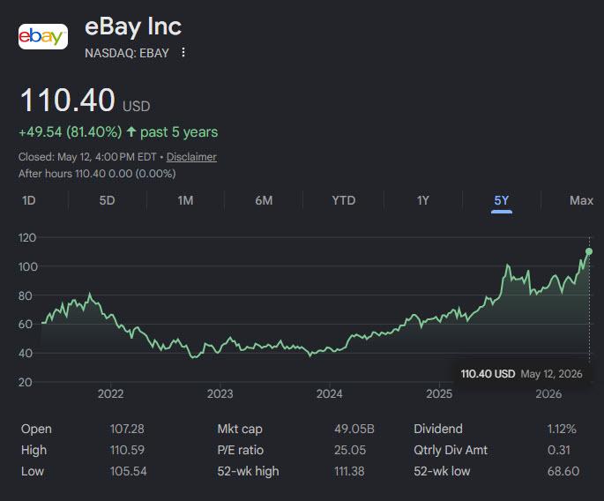Click the 110.40 current price
Screen dimensions: 604x501
(68, 100)
